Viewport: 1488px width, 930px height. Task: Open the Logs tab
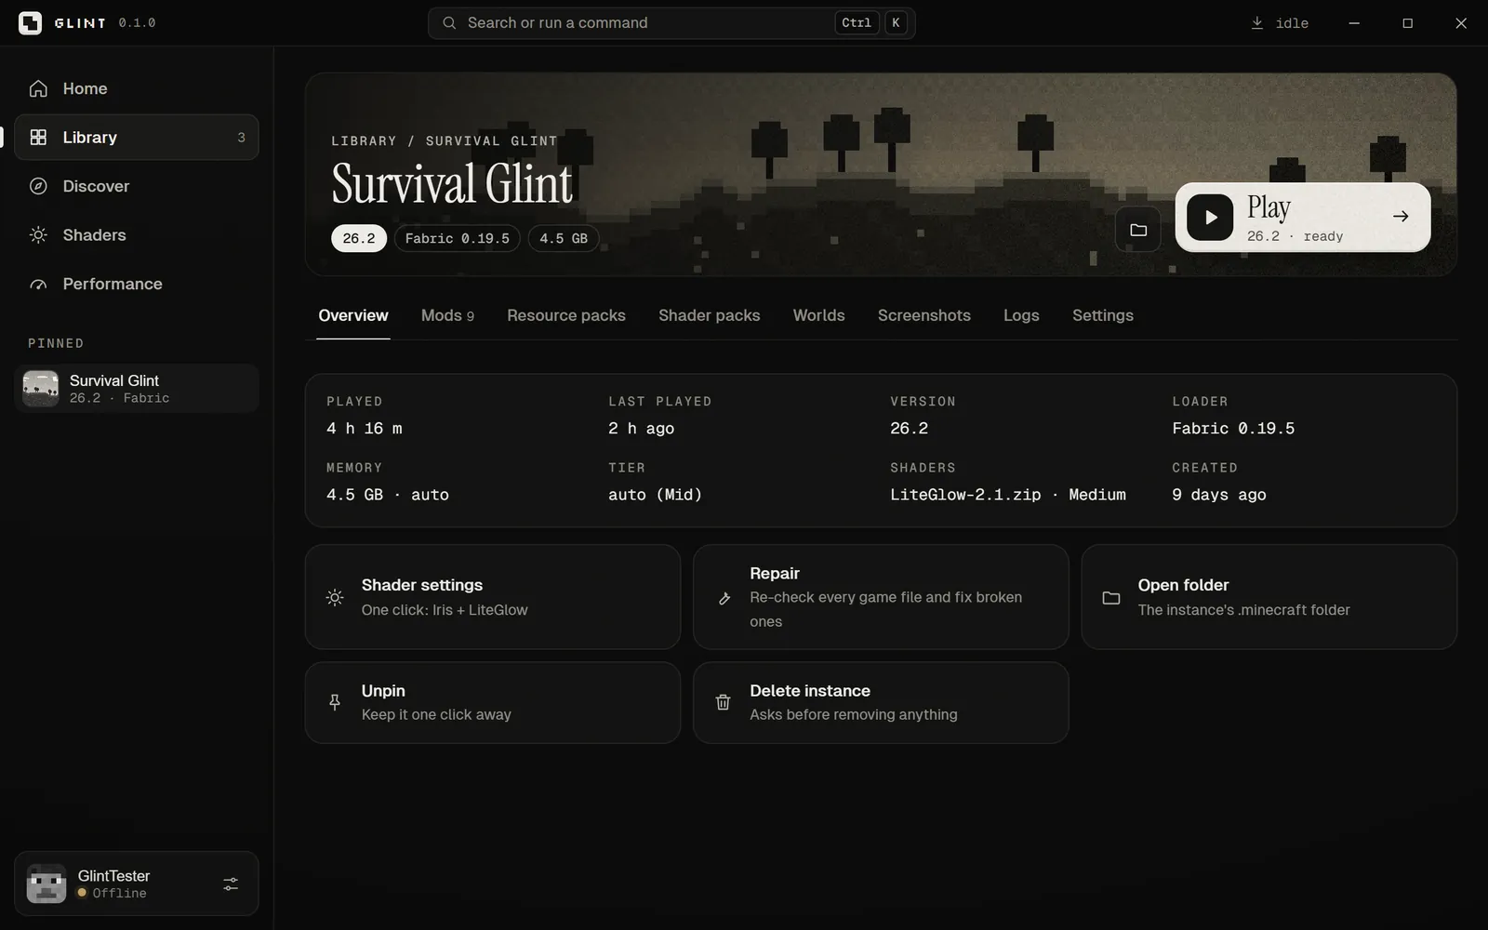tap(1021, 315)
